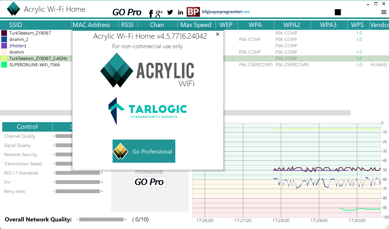Image resolution: width=389 pixels, height=229 pixels.
Task: Select the TurkTelekom_ZY8067 network row
Action: pyautogui.click(x=194, y=33)
